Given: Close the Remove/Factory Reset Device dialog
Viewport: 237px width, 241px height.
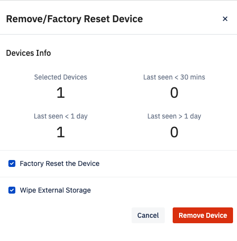Looking at the screenshot, I should click(x=225, y=19).
